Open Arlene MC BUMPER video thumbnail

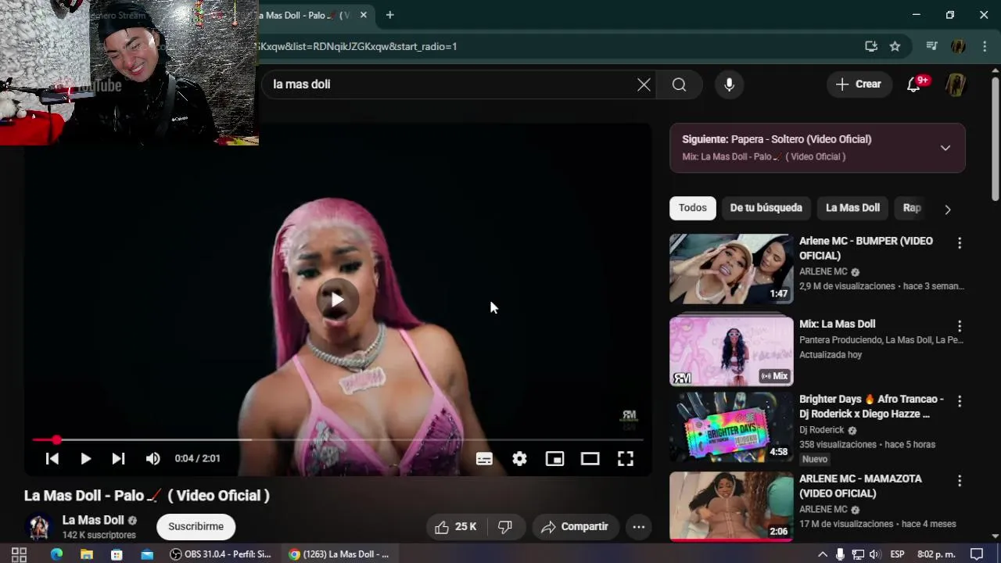point(731,269)
